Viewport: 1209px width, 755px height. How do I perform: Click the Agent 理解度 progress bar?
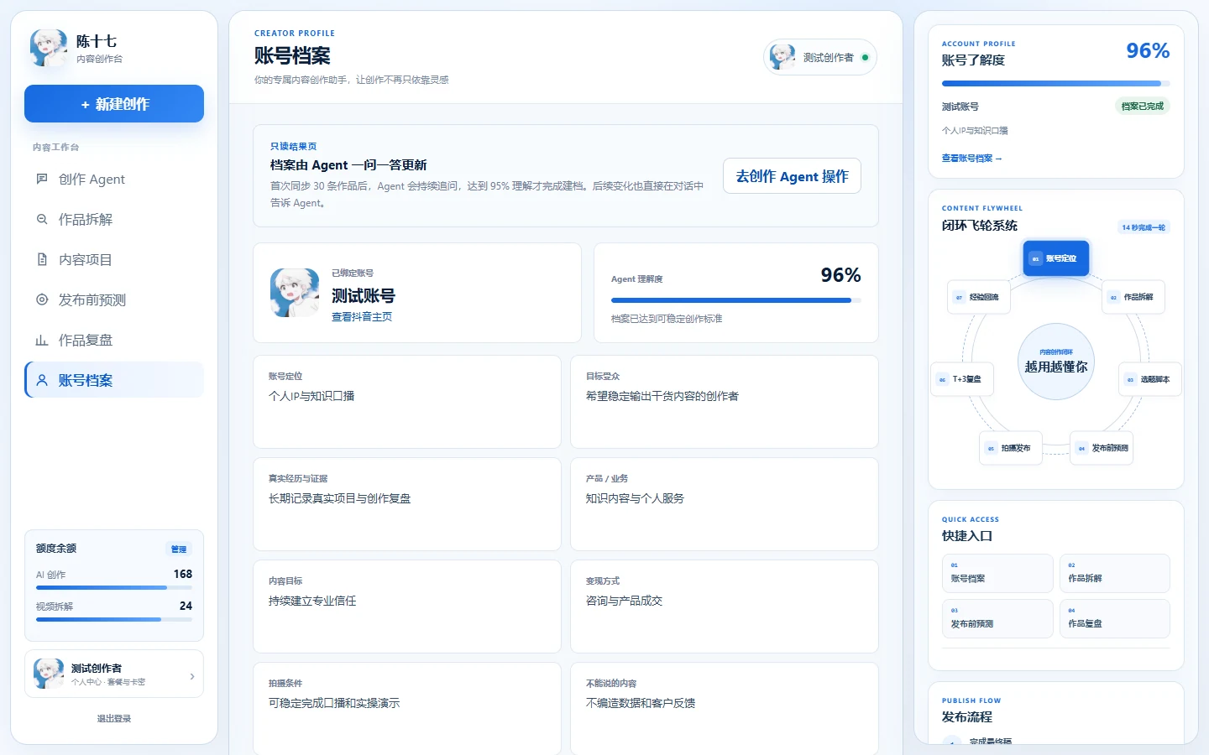coord(735,300)
